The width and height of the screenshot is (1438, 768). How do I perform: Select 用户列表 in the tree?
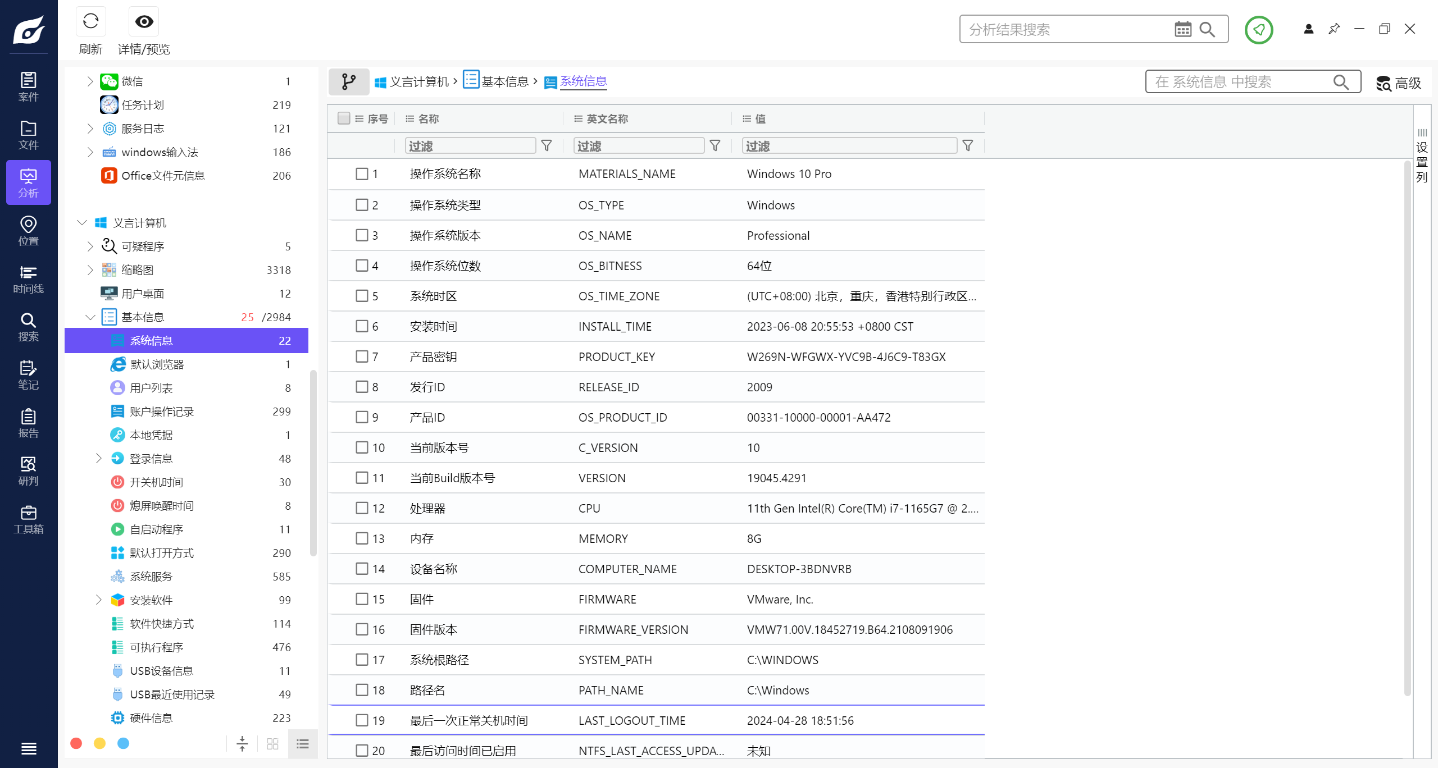pyautogui.click(x=151, y=388)
